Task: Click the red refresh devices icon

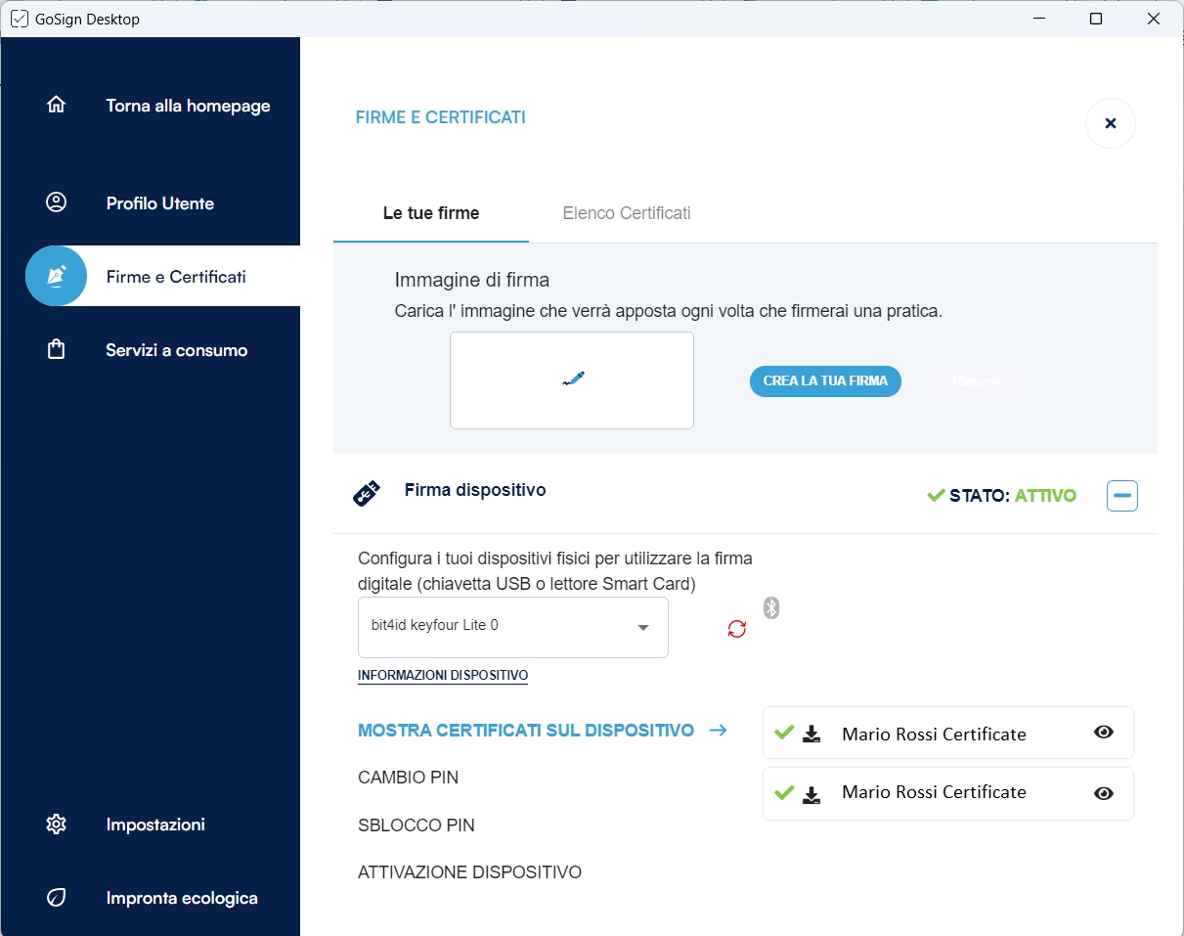Action: point(737,629)
